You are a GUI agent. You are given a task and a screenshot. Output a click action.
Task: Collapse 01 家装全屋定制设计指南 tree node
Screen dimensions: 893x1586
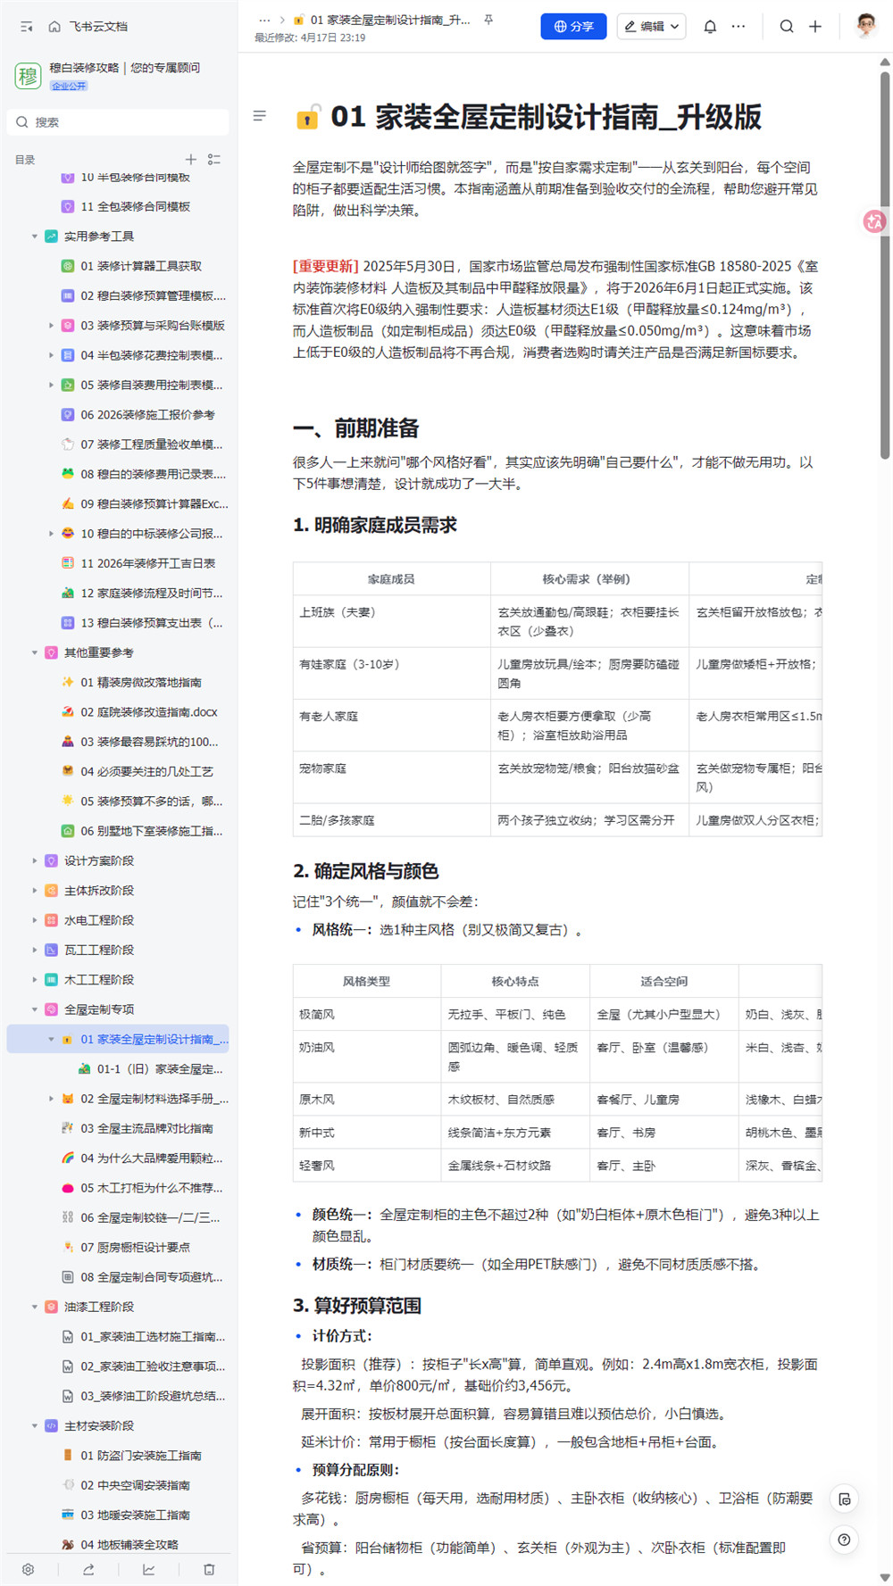point(51,1039)
